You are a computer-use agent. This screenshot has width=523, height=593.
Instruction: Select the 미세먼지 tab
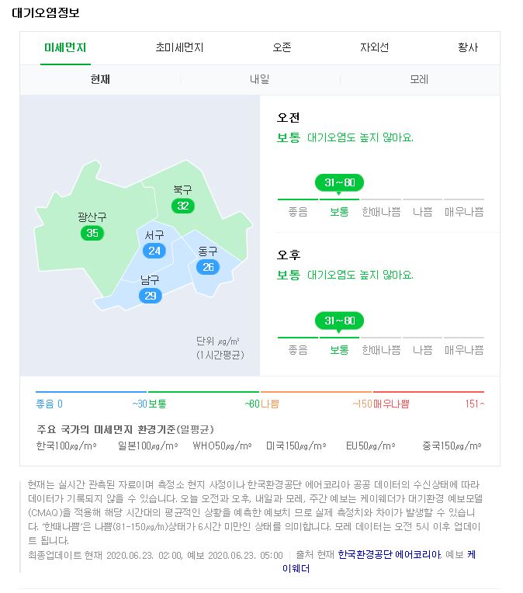(65, 47)
